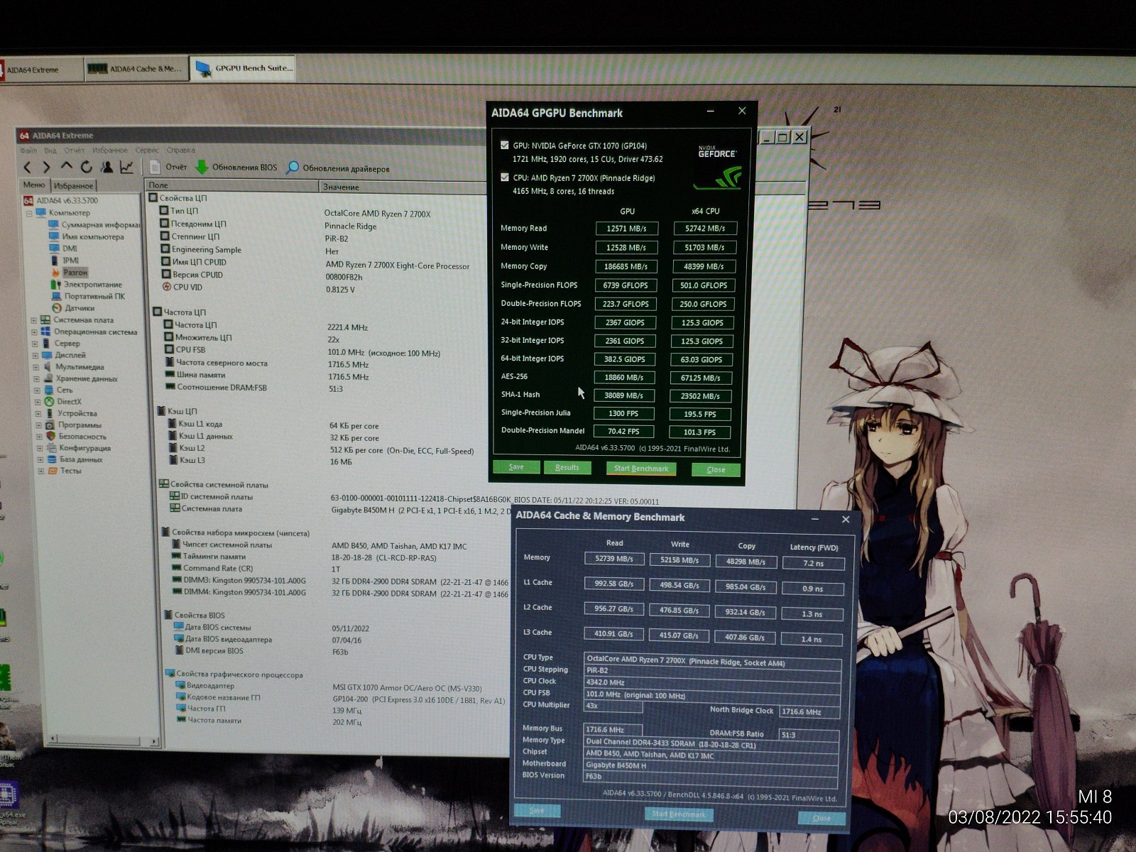1136x852 pixels.
Task: Click Save in the GPGPU Benchmark window
Action: tap(516, 467)
